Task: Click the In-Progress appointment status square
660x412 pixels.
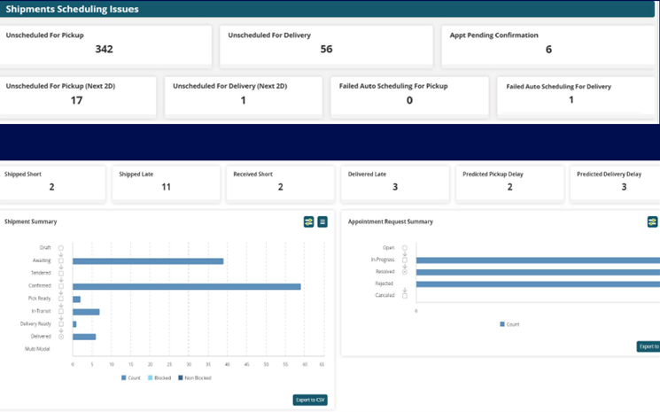Action: pyautogui.click(x=405, y=260)
